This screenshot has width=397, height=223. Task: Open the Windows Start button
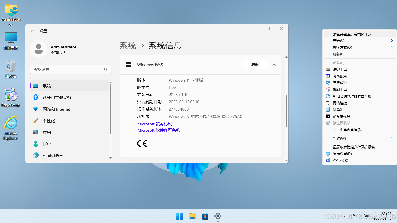coord(179,216)
